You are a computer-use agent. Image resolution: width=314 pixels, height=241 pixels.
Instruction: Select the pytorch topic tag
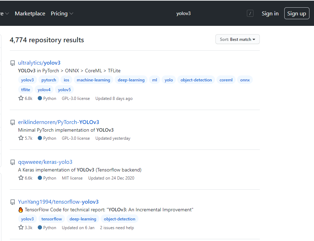point(49,80)
